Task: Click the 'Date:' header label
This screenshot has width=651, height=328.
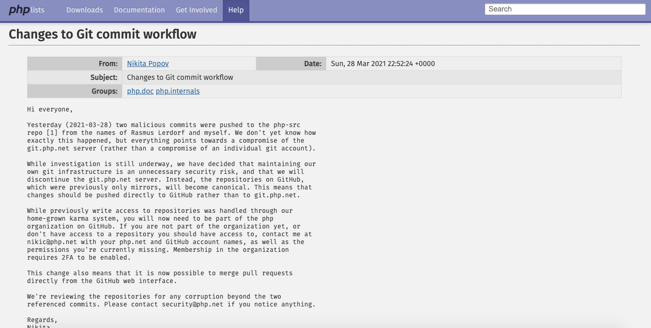Action: [x=313, y=64]
